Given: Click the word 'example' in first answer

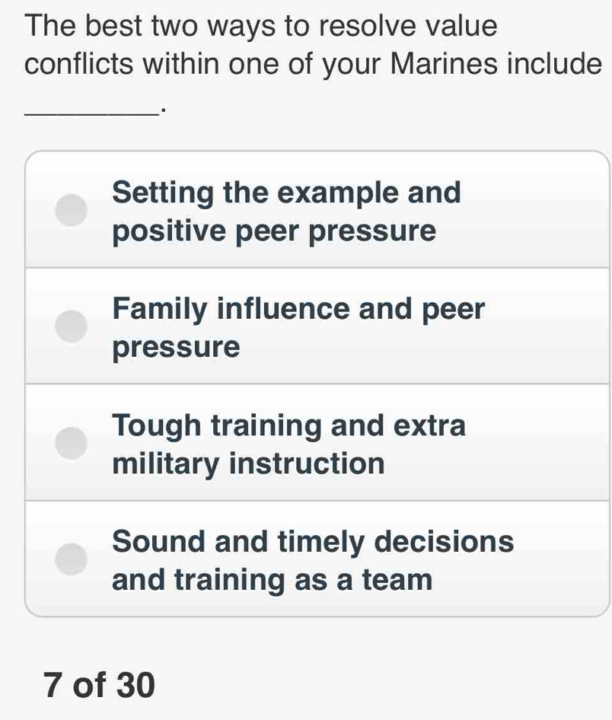Looking at the screenshot, I should point(338,194).
